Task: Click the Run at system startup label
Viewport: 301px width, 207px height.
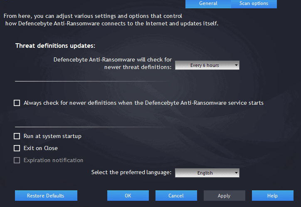Action: pos(52,136)
